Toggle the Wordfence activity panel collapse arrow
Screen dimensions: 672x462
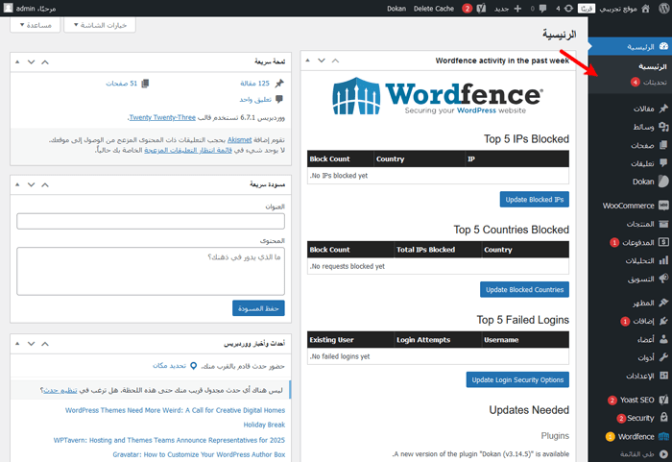309,61
